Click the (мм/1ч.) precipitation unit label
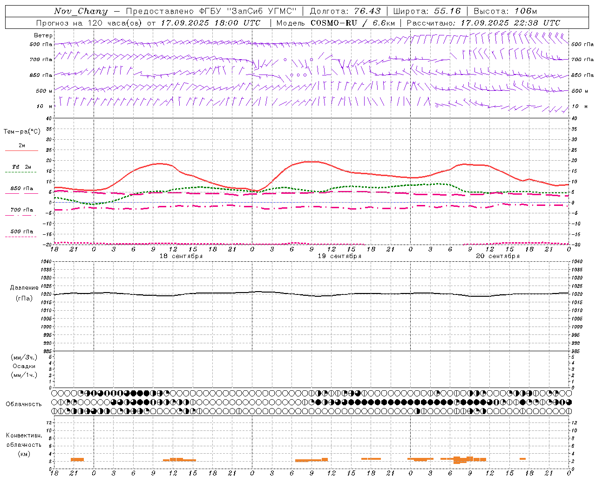The height and width of the screenshot is (477, 596). pyautogui.click(x=24, y=375)
